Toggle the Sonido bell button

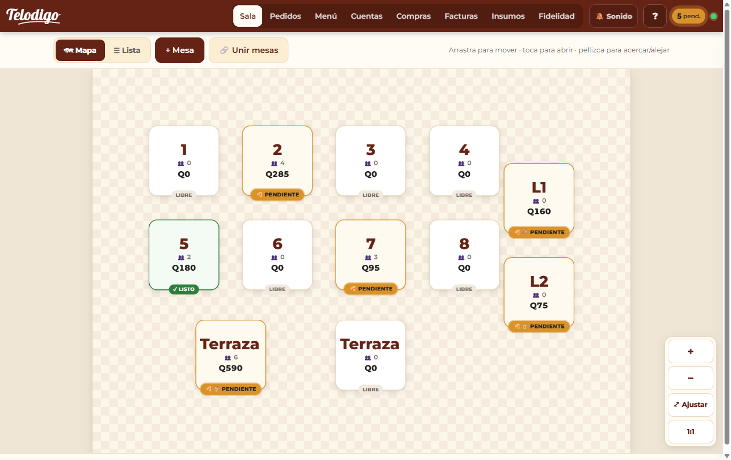(614, 16)
